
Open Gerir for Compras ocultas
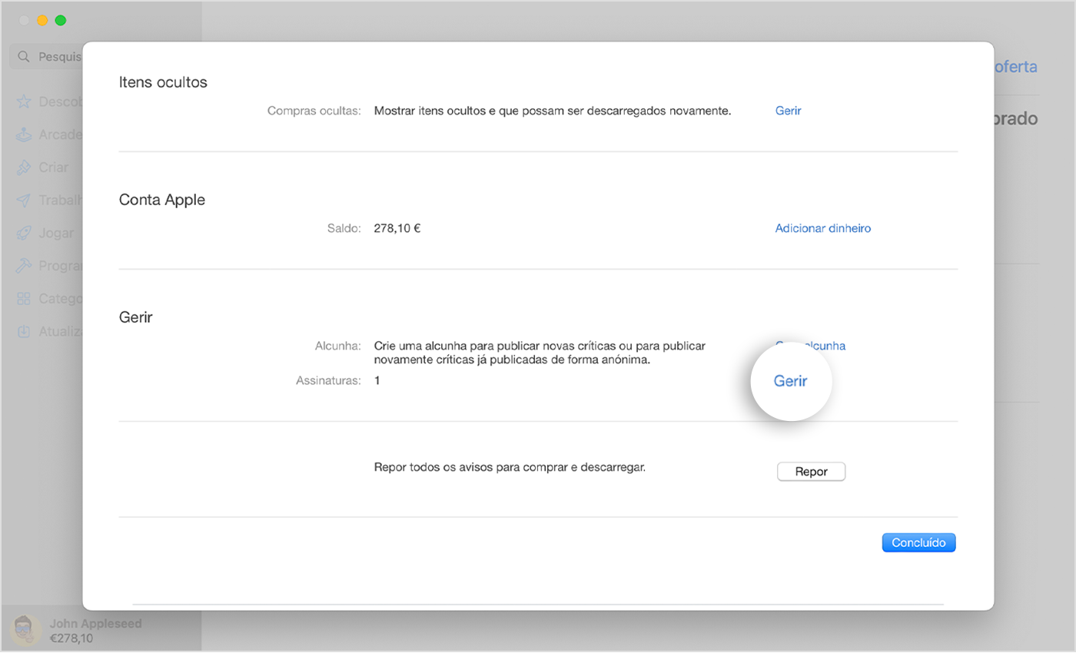click(x=787, y=111)
